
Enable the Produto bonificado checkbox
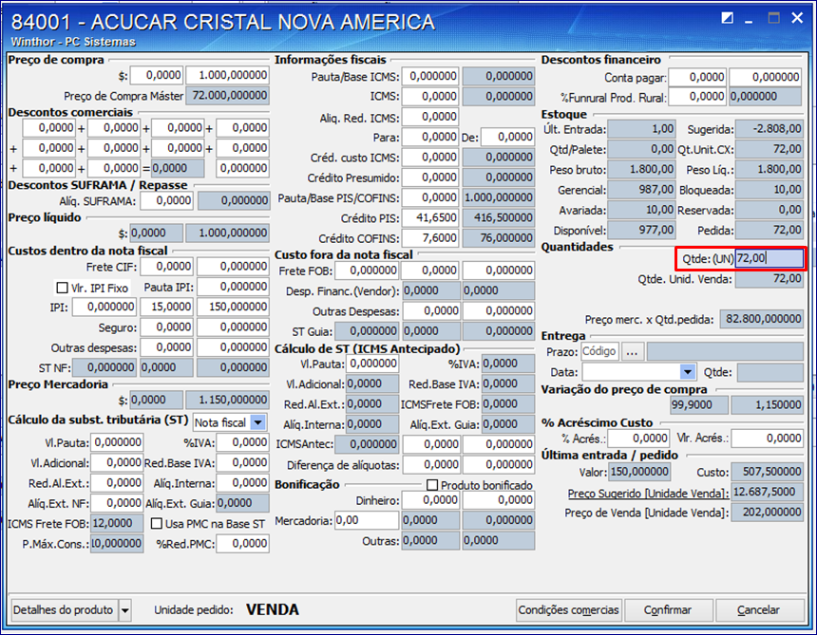(x=432, y=485)
